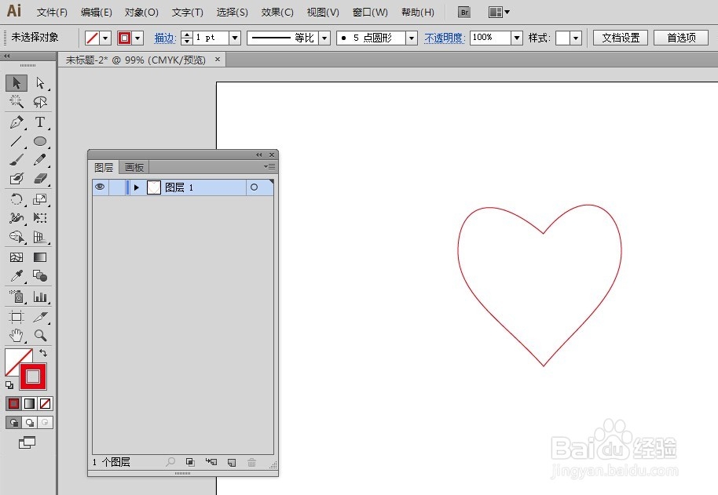Select the Selection tool (black arrow)
The height and width of the screenshot is (495, 718).
[16, 83]
